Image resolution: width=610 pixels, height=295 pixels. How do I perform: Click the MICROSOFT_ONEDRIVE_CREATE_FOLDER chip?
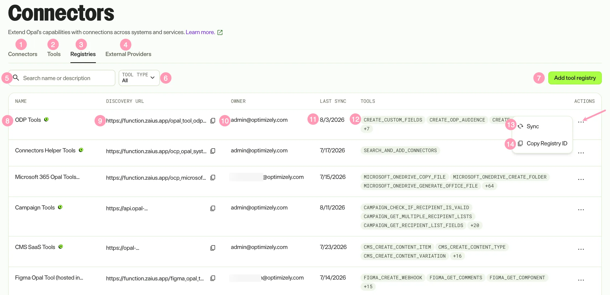pyautogui.click(x=499, y=177)
